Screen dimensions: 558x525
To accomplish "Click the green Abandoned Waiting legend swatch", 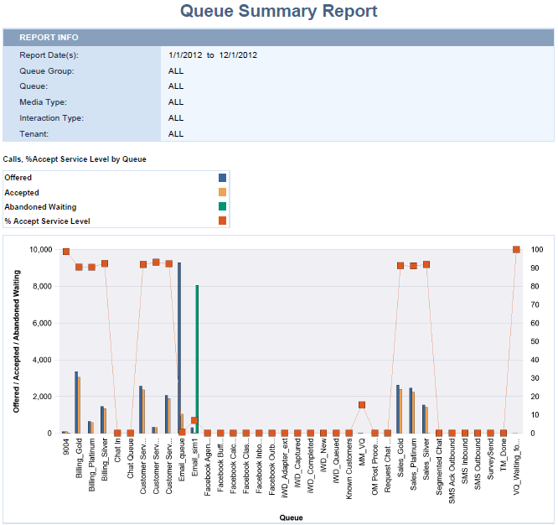I will [x=222, y=206].
